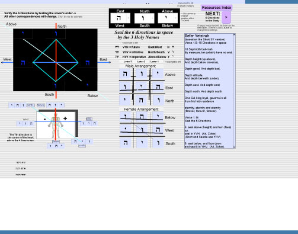The image size is (298, 234).
Task: Click the purple NEXT arrow button
Action: tap(226, 17)
